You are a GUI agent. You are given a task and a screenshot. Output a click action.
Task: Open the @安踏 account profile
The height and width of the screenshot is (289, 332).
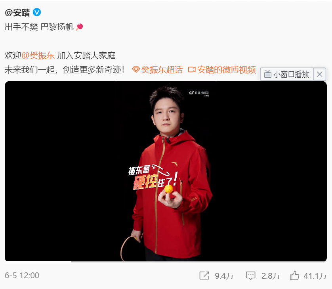[17, 13]
